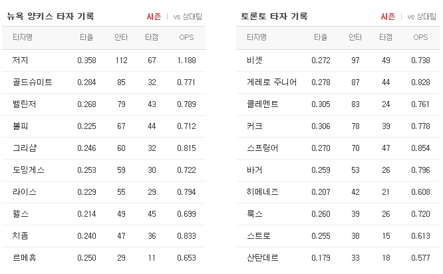Screen dimensions: 443x274
Task: Click 저지's OPS value 1.188
Action: coord(186,60)
